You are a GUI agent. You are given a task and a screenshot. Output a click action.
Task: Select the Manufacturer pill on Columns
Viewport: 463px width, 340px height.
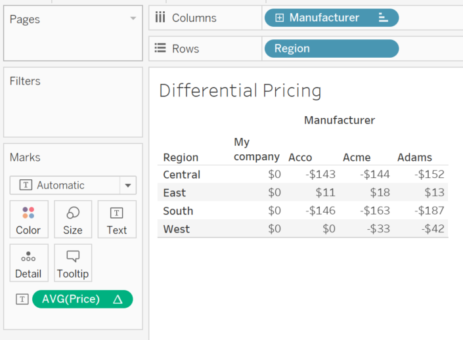[x=332, y=18]
